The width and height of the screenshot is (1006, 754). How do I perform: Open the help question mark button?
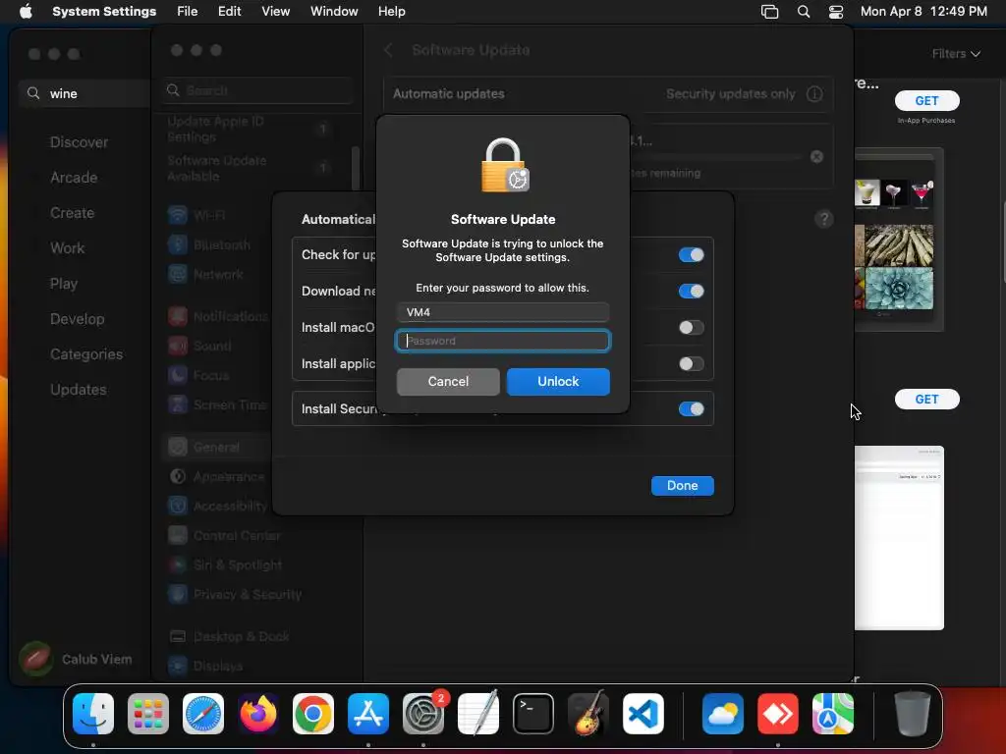pyautogui.click(x=824, y=219)
